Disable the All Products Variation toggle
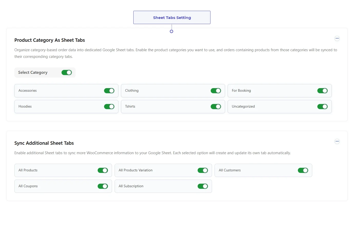This screenshot has height=229, width=353. coord(203,170)
